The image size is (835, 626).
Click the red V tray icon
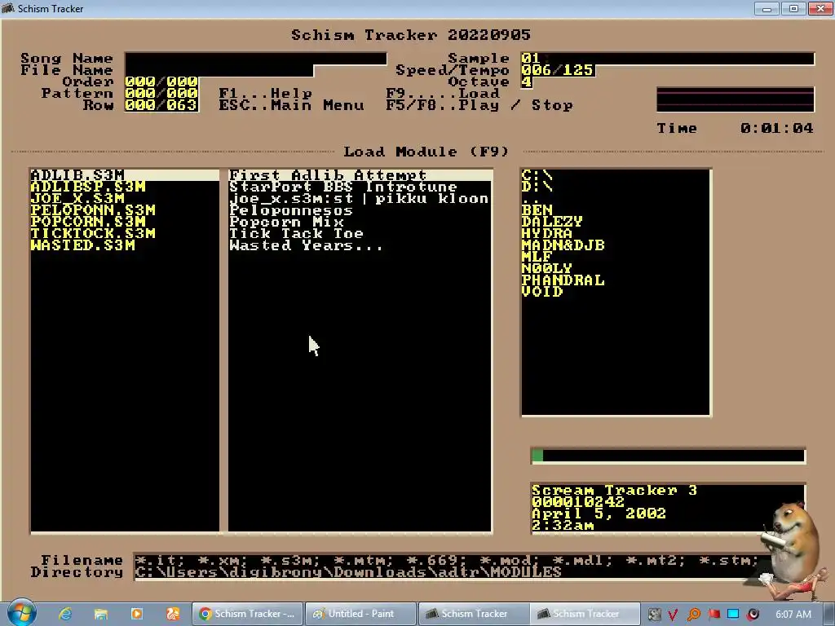point(673,615)
